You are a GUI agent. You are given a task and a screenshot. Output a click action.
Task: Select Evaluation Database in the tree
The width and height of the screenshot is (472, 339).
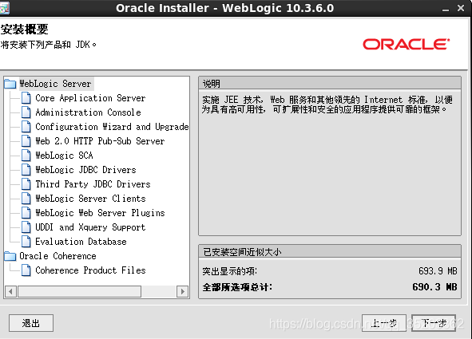point(81,242)
